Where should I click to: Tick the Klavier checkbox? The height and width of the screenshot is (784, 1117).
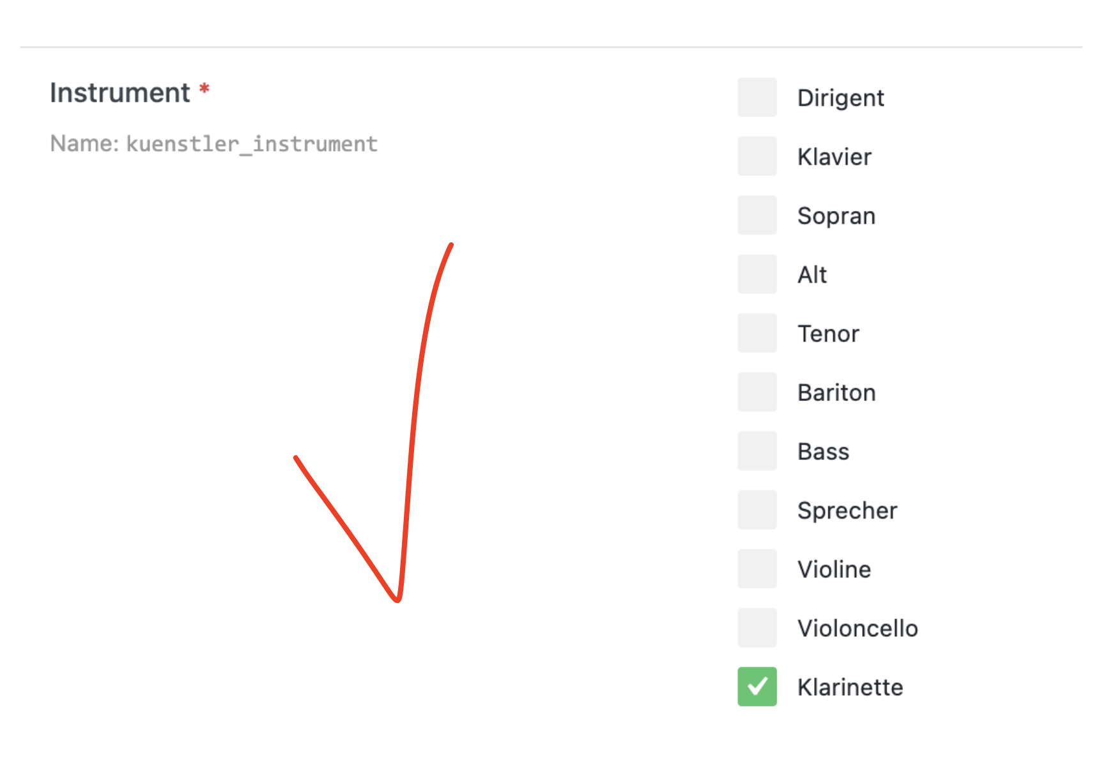(757, 156)
